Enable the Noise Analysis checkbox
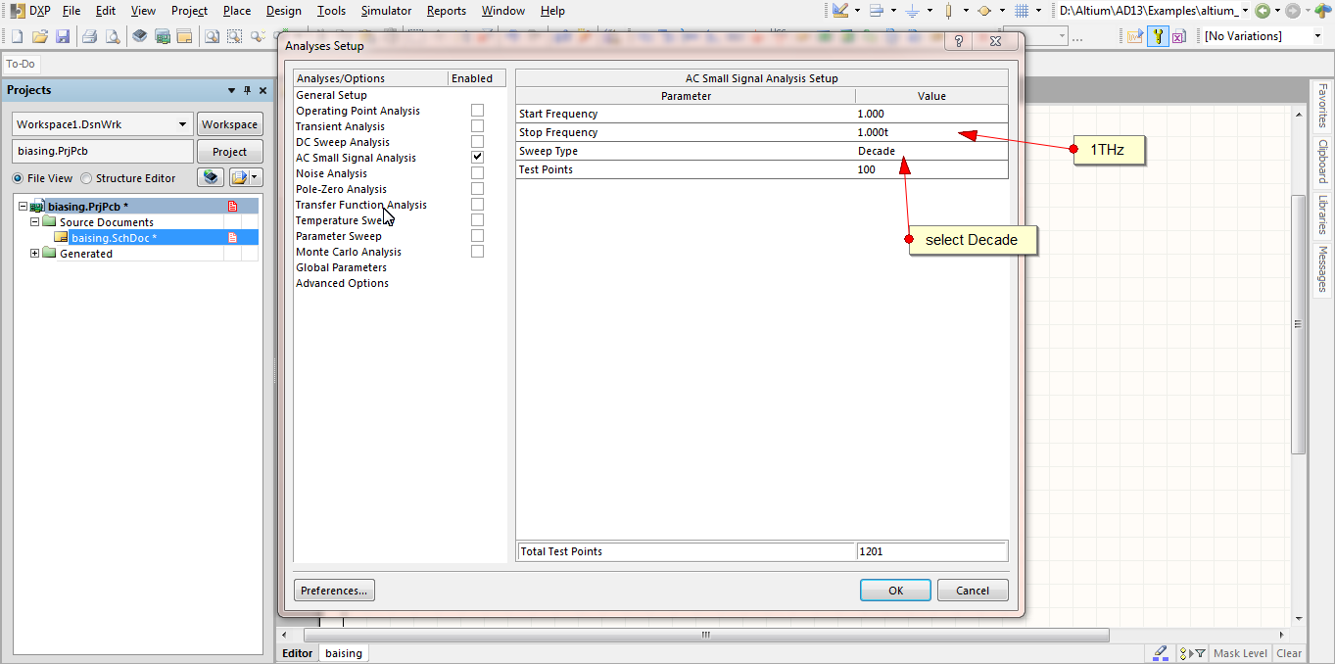This screenshot has width=1335, height=664. click(x=477, y=173)
